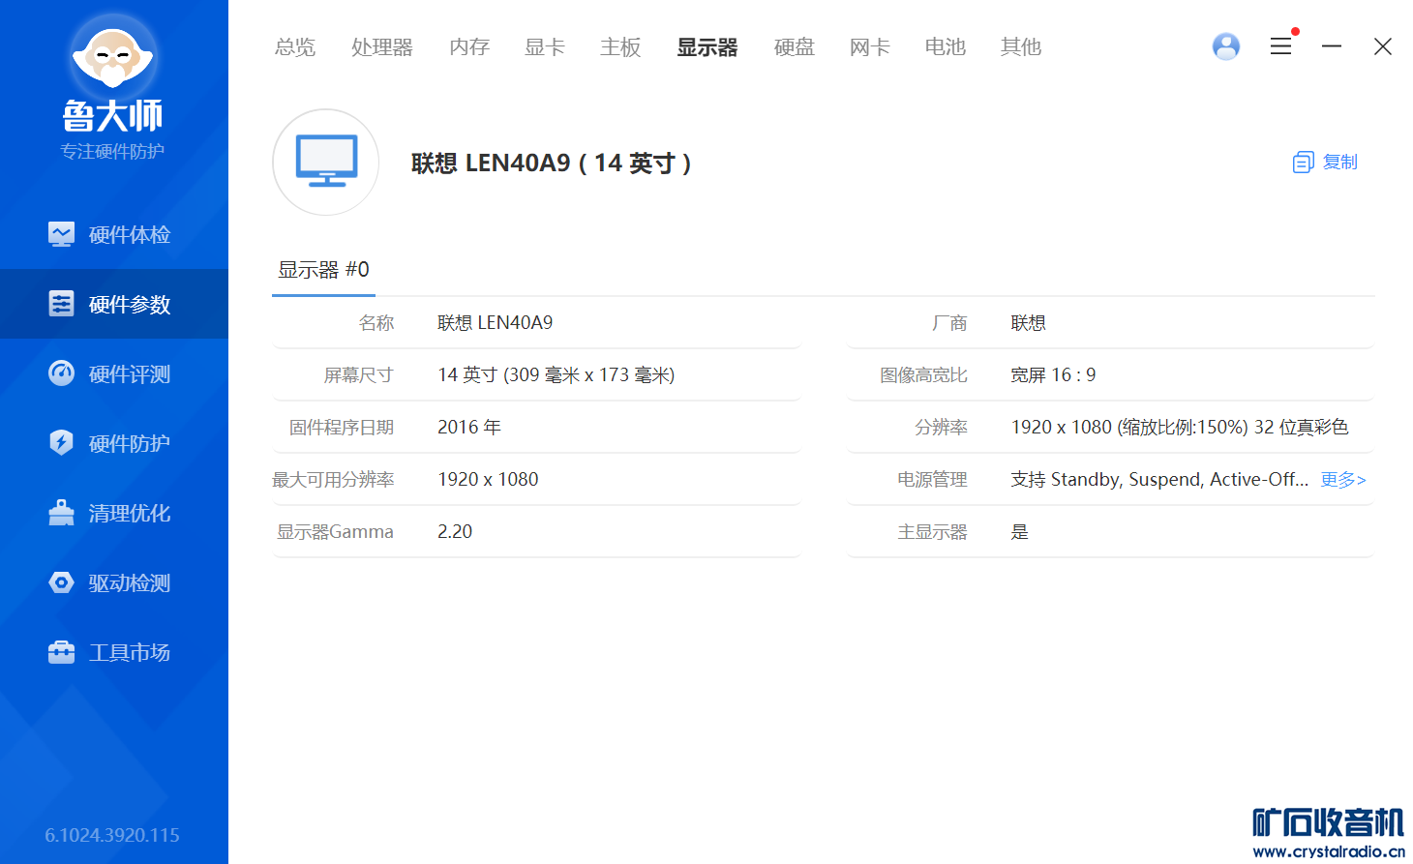View the 电池 battery tab
The height and width of the screenshot is (864, 1413).
tap(945, 47)
